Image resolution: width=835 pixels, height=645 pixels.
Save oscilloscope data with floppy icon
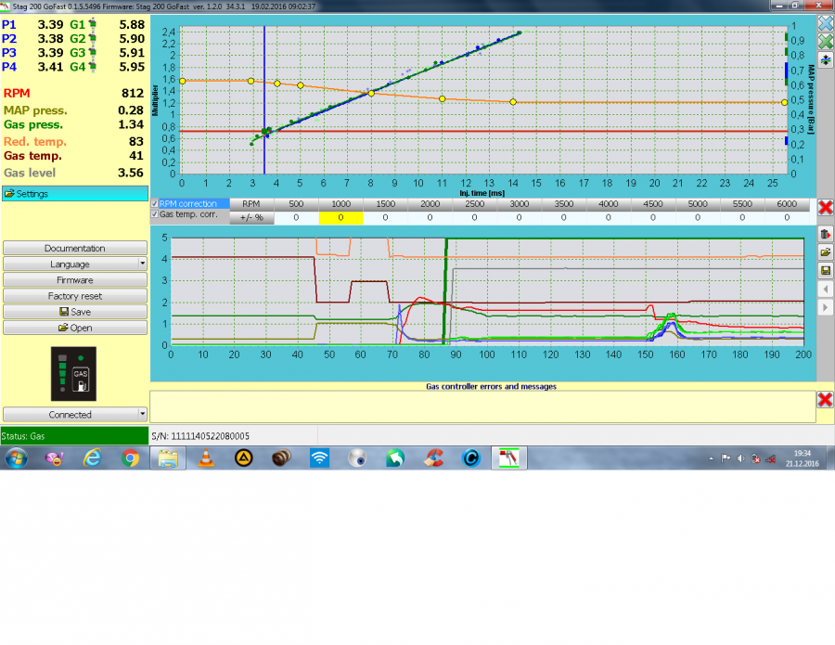coord(825,270)
